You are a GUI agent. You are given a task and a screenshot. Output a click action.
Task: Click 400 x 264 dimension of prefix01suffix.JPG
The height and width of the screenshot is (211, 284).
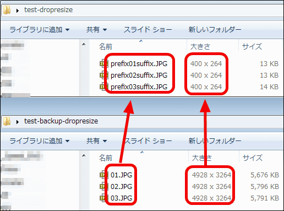tap(206, 64)
